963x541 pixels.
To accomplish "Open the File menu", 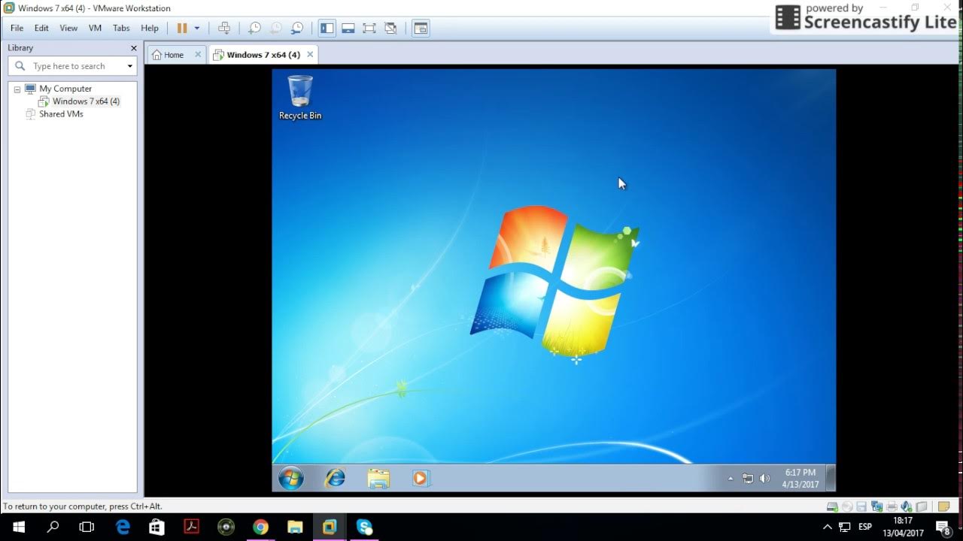I will [17, 28].
